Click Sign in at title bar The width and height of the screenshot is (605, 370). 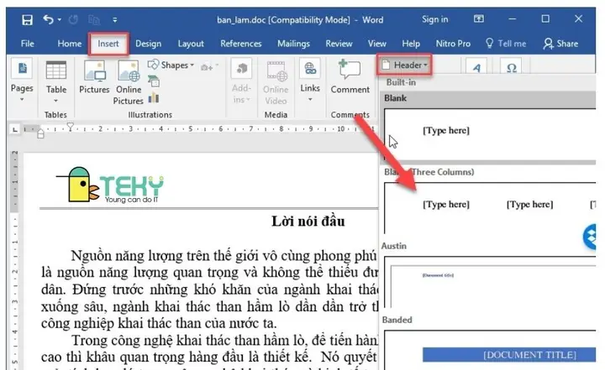[x=435, y=19]
